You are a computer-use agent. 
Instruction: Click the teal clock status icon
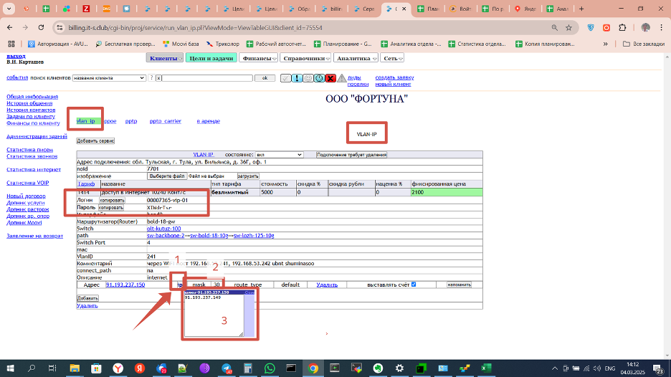(319, 78)
